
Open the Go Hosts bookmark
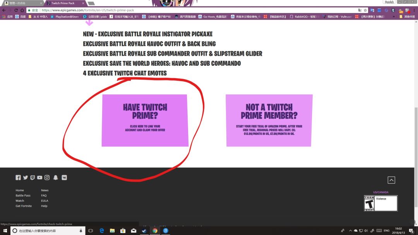pos(212,17)
